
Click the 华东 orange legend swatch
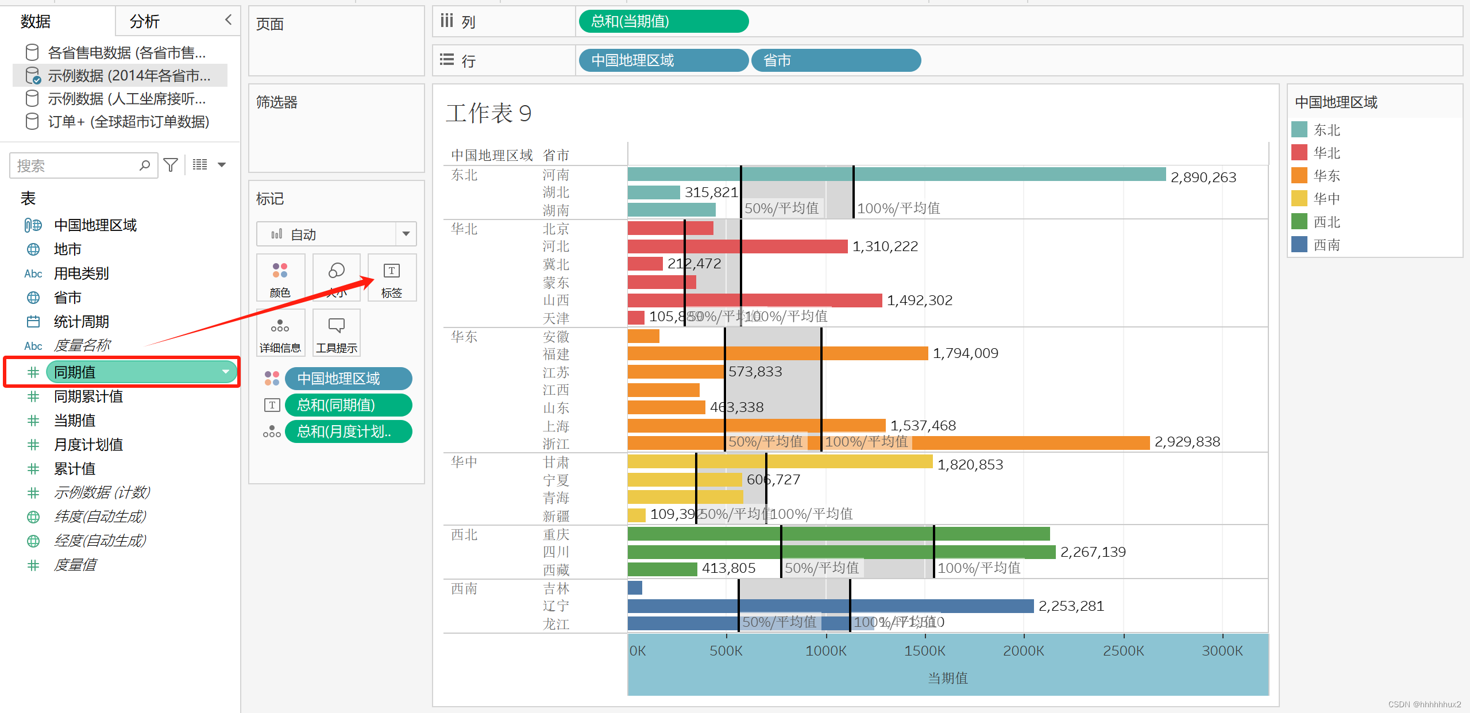coord(1299,175)
